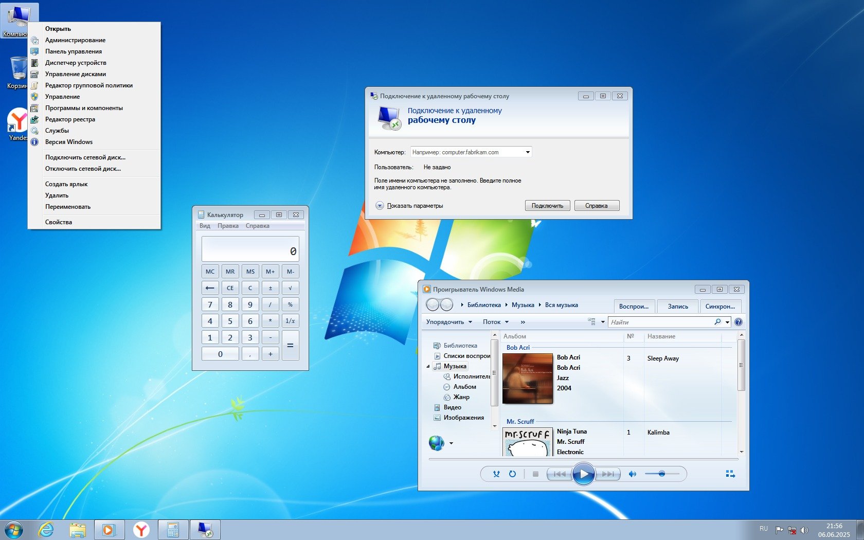Click the search magnifier in the Найти box
Viewport: 864px width, 540px height.
717,322
